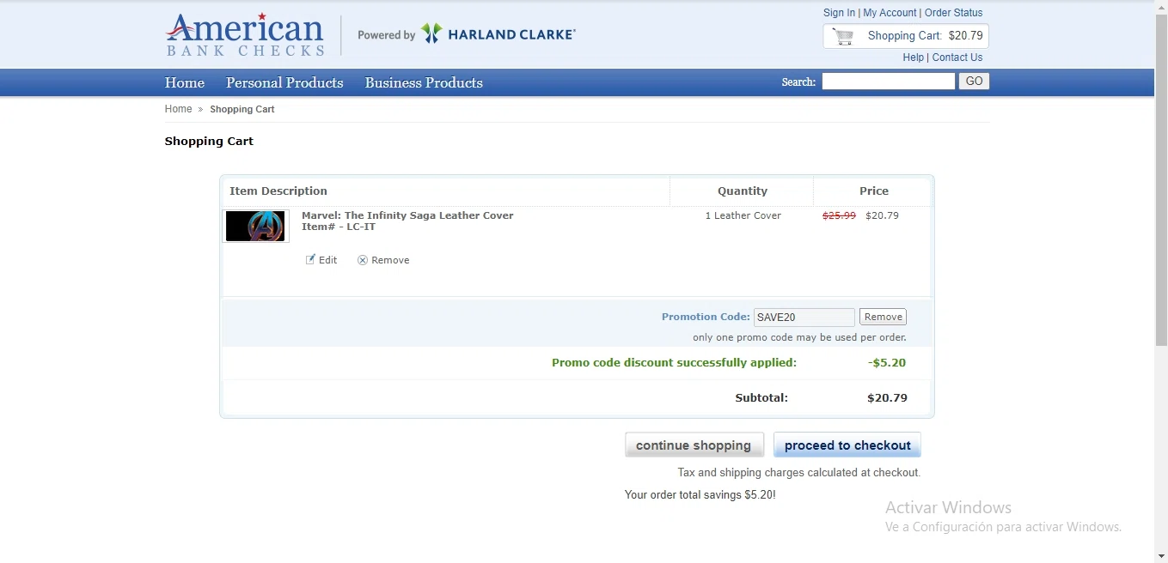Click Home in the breadcrumb
The image size is (1168, 563).
pos(178,109)
